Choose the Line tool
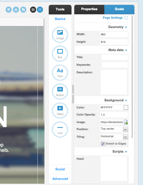The width and height of the screenshot is (143, 185). [60, 130]
